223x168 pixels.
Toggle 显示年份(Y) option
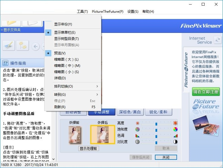coord(73,24)
